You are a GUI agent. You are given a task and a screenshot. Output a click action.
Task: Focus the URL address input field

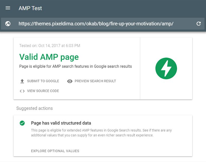103,24
